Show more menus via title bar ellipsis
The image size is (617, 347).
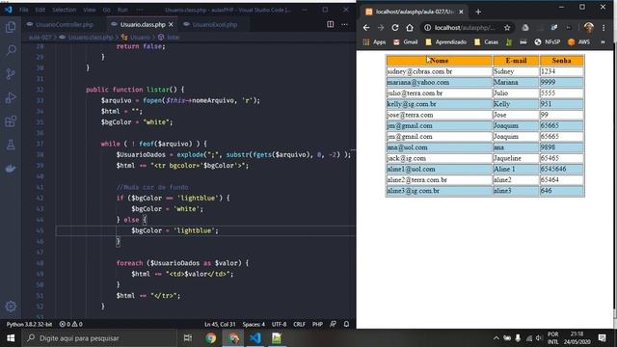click(x=140, y=10)
